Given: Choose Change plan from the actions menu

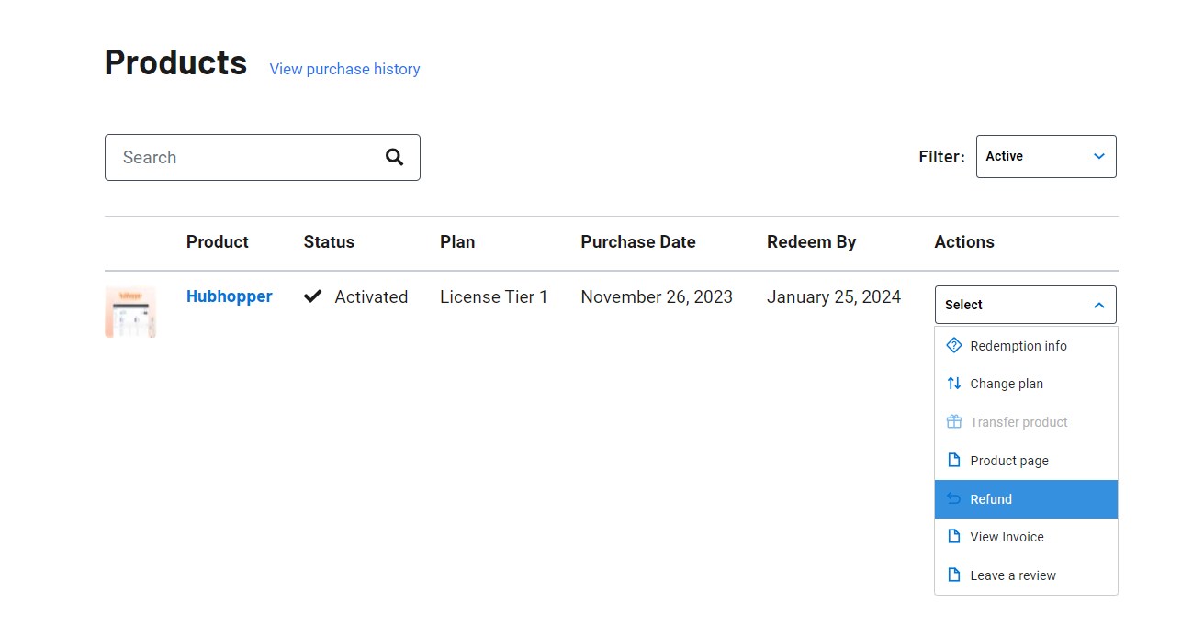Looking at the screenshot, I should [x=1007, y=383].
